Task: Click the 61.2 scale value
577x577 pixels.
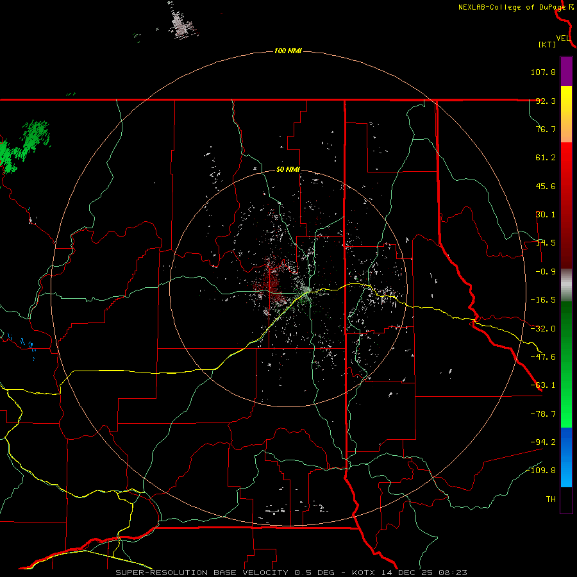Action: pyautogui.click(x=546, y=158)
